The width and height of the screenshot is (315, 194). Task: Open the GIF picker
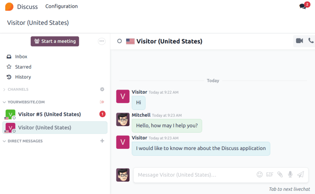tap(269, 174)
